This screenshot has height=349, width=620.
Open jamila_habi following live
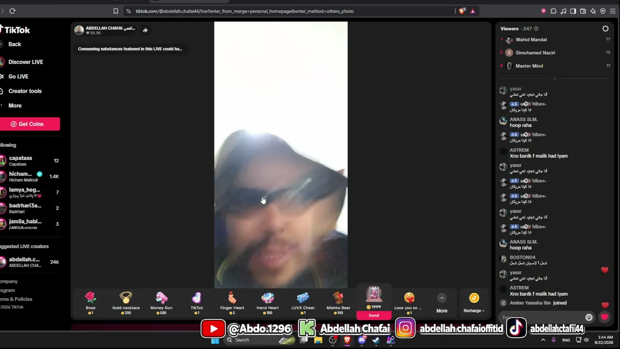(x=30, y=224)
